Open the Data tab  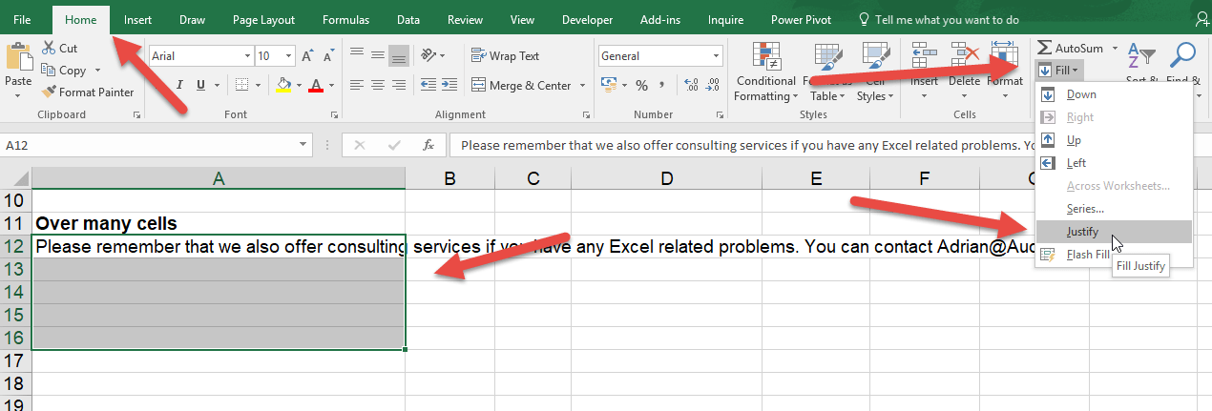[408, 19]
